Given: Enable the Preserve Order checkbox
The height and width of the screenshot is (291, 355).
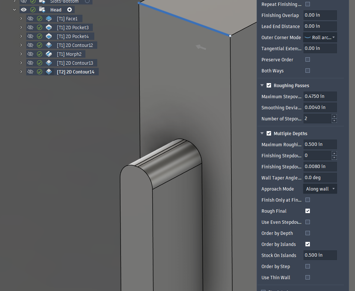Looking at the screenshot, I should tap(307, 59).
